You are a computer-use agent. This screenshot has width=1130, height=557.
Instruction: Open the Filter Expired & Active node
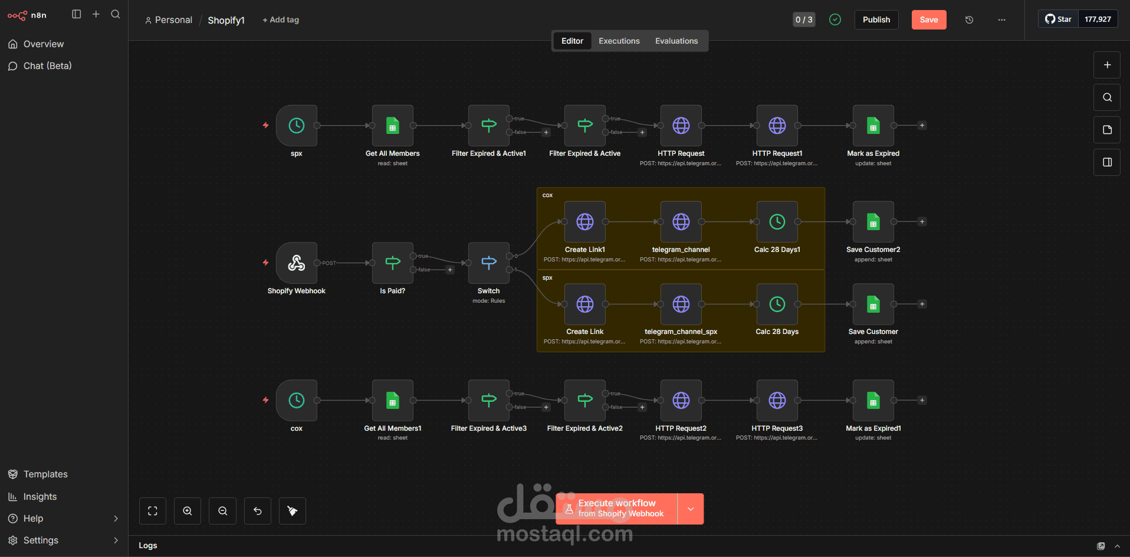(584, 126)
